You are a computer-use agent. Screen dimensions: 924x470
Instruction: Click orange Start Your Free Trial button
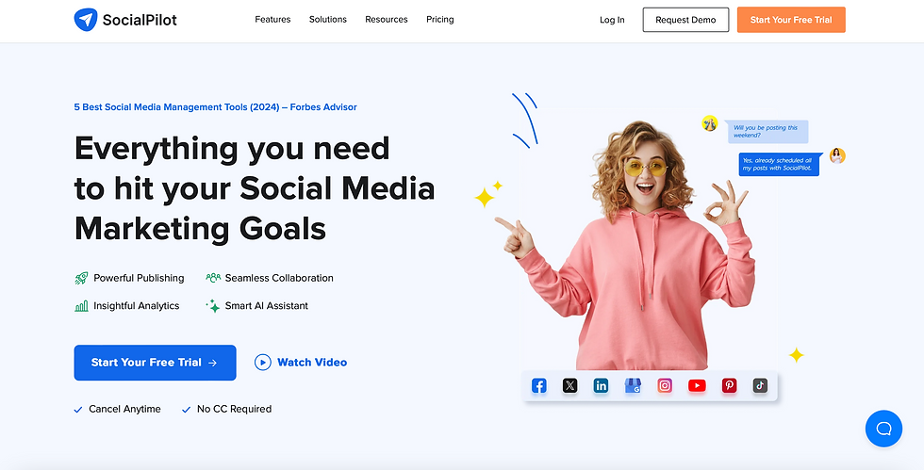[x=791, y=20]
